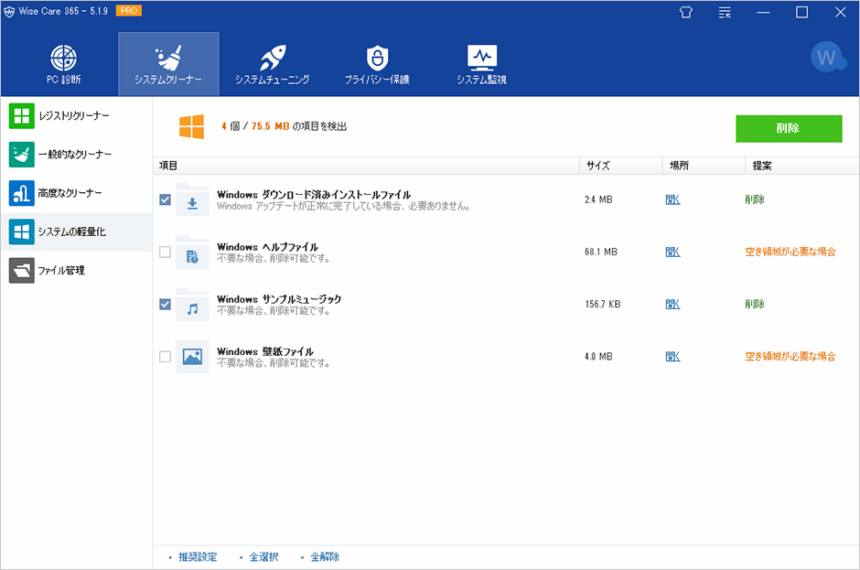Click the green 削除 button
This screenshot has height=570, width=860.
789,128
